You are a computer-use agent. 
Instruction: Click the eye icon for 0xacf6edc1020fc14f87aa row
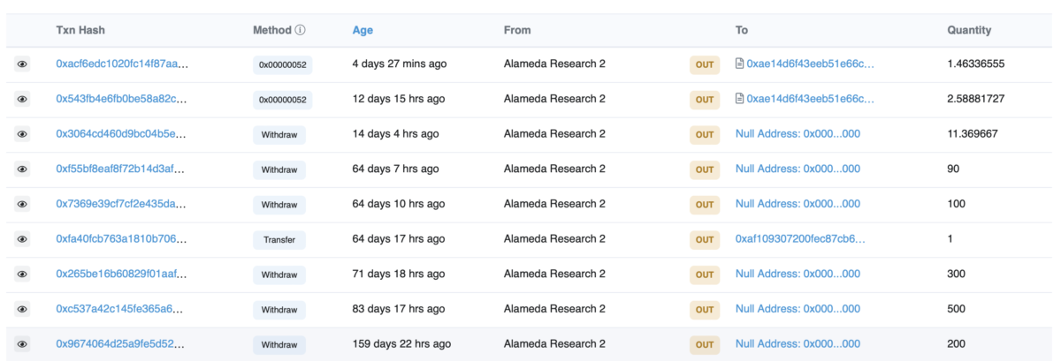(22, 64)
